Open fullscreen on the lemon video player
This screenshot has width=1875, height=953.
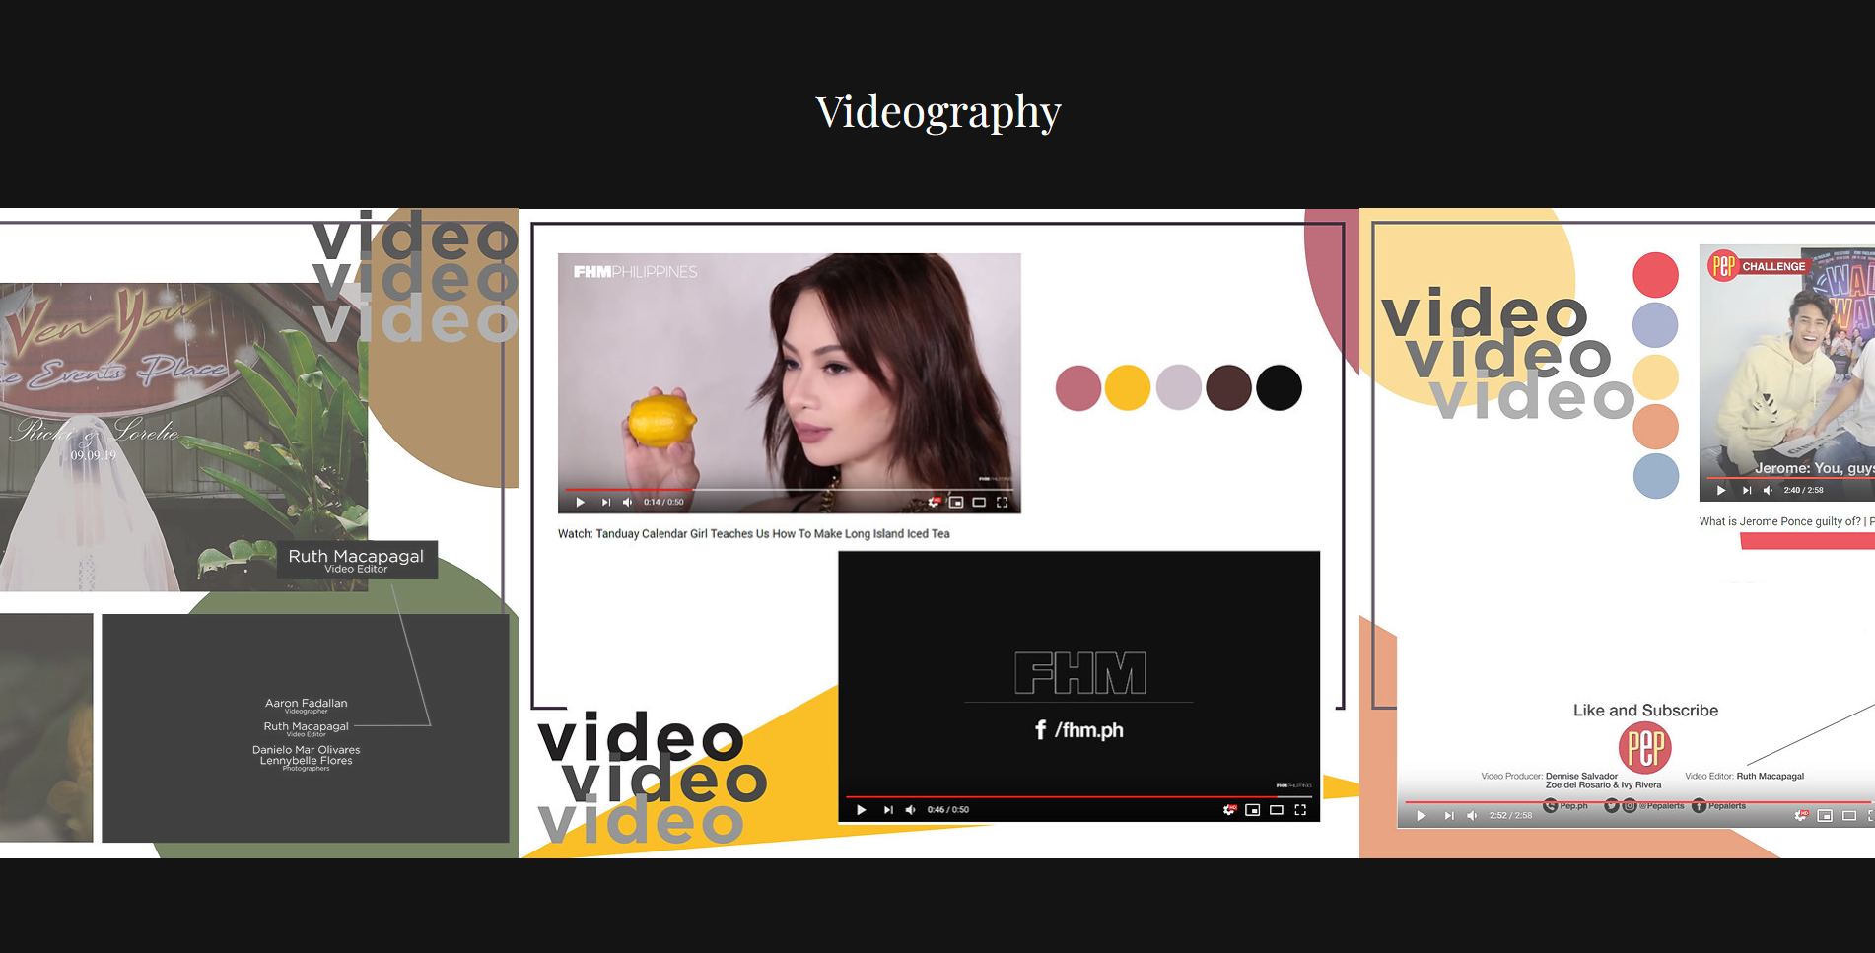[1002, 503]
